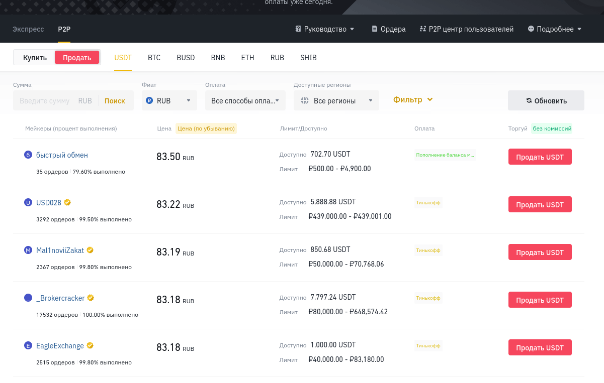
Task: Expand the Фильтр options
Action: (x=412, y=99)
